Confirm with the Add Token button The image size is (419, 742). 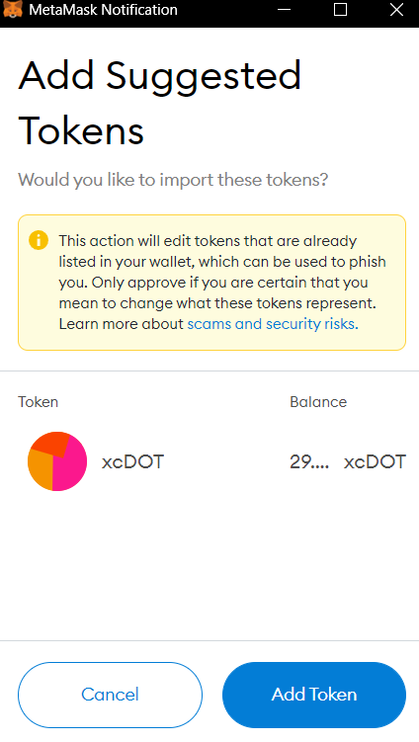[314, 695]
